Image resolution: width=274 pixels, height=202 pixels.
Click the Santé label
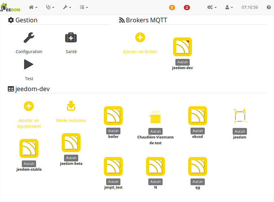click(71, 52)
